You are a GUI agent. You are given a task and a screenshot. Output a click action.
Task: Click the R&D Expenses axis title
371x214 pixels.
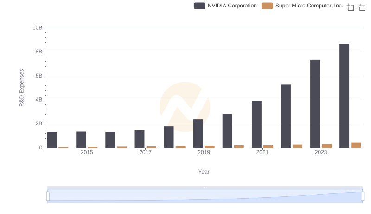[21, 88]
